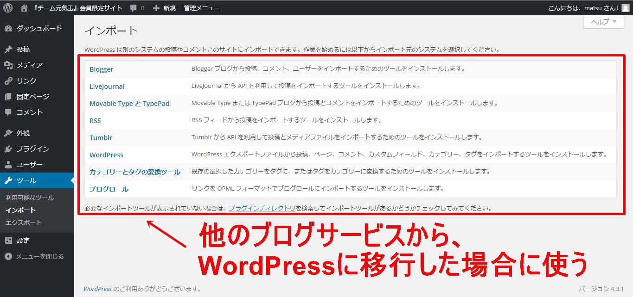Choose the RSS importer link
Image resolution: width=633 pixels, height=297 pixels.
pyautogui.click(x=95, y=121)
